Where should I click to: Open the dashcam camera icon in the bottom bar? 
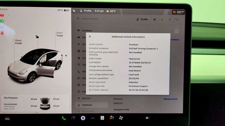[73, 118]
